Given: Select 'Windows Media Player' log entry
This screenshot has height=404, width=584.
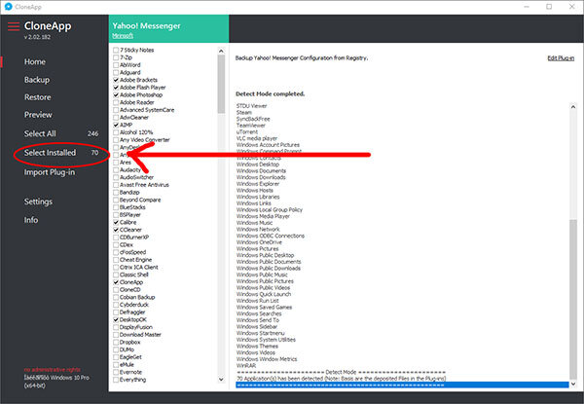Looking at the screenshot, I should pos(263,216).
